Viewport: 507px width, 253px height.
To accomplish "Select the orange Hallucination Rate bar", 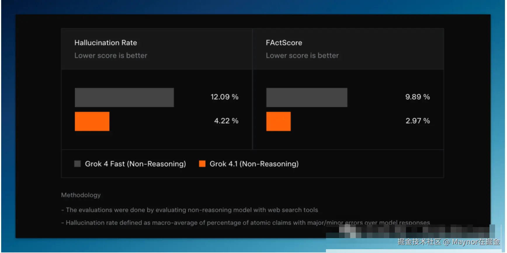I will 92,122.
